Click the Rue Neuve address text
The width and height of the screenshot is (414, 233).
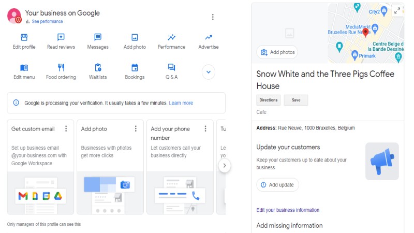(316, 128)
